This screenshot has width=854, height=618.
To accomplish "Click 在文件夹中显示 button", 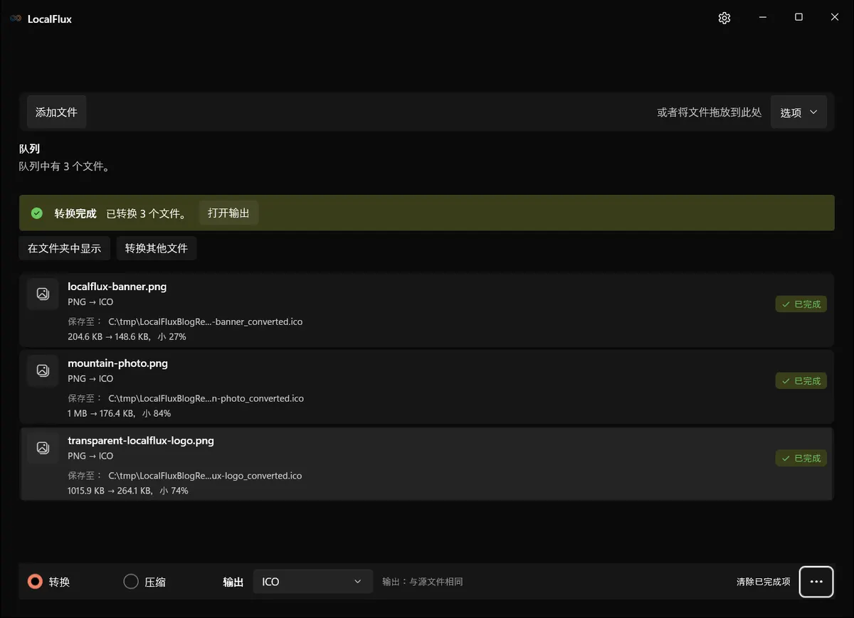I will click(x=64, y=248).
